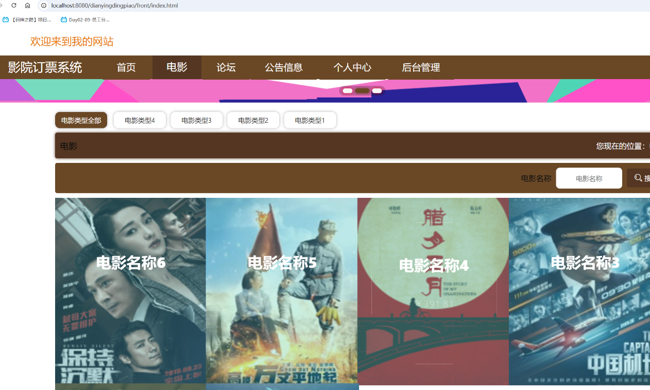Open the 首页 navigation tab
The height and width of the screenshot is (390, 650).
[126, 67]
